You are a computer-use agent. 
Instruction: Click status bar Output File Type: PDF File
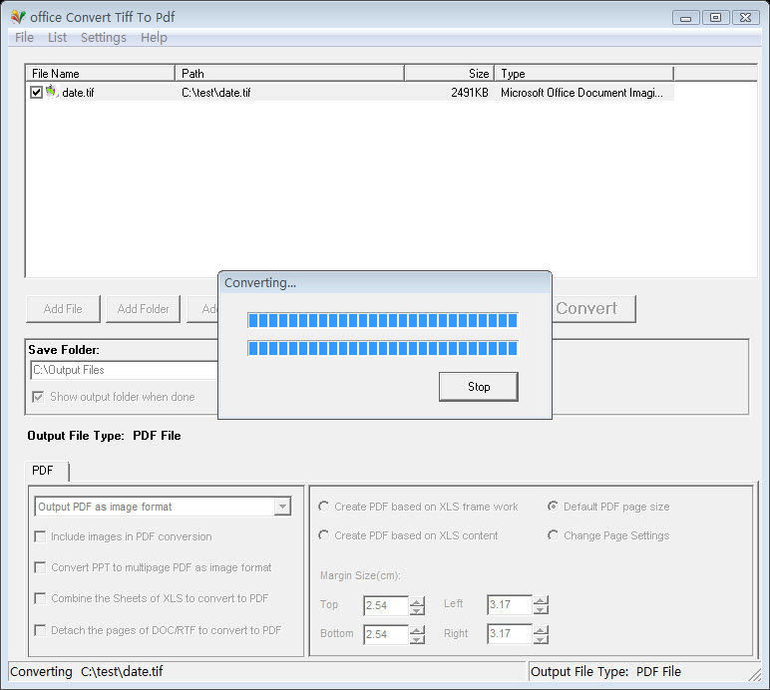(605, 671)
